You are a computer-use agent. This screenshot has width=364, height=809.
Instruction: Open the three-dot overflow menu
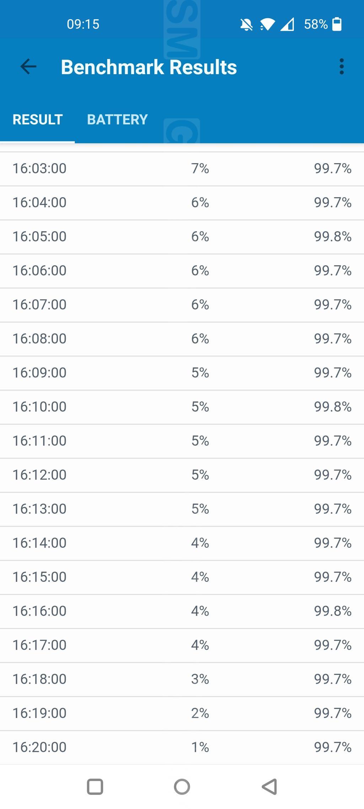click(x=341, y=66)
